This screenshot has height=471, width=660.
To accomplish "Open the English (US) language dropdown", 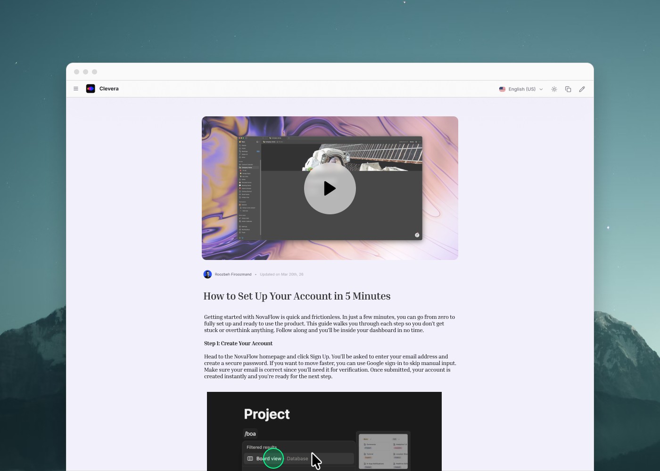I will tap(521, 89).
